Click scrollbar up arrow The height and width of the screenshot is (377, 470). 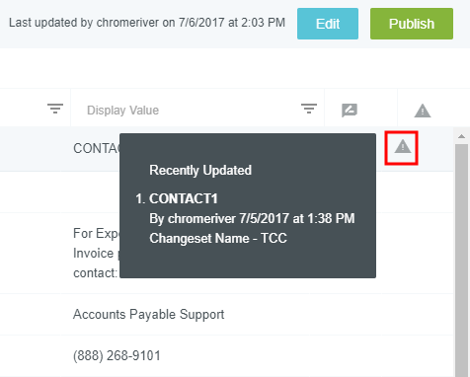pos(461,136)
